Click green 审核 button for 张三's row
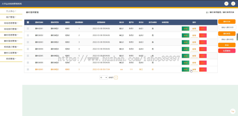This screenshot has height=116, width=238. point(185,69)
